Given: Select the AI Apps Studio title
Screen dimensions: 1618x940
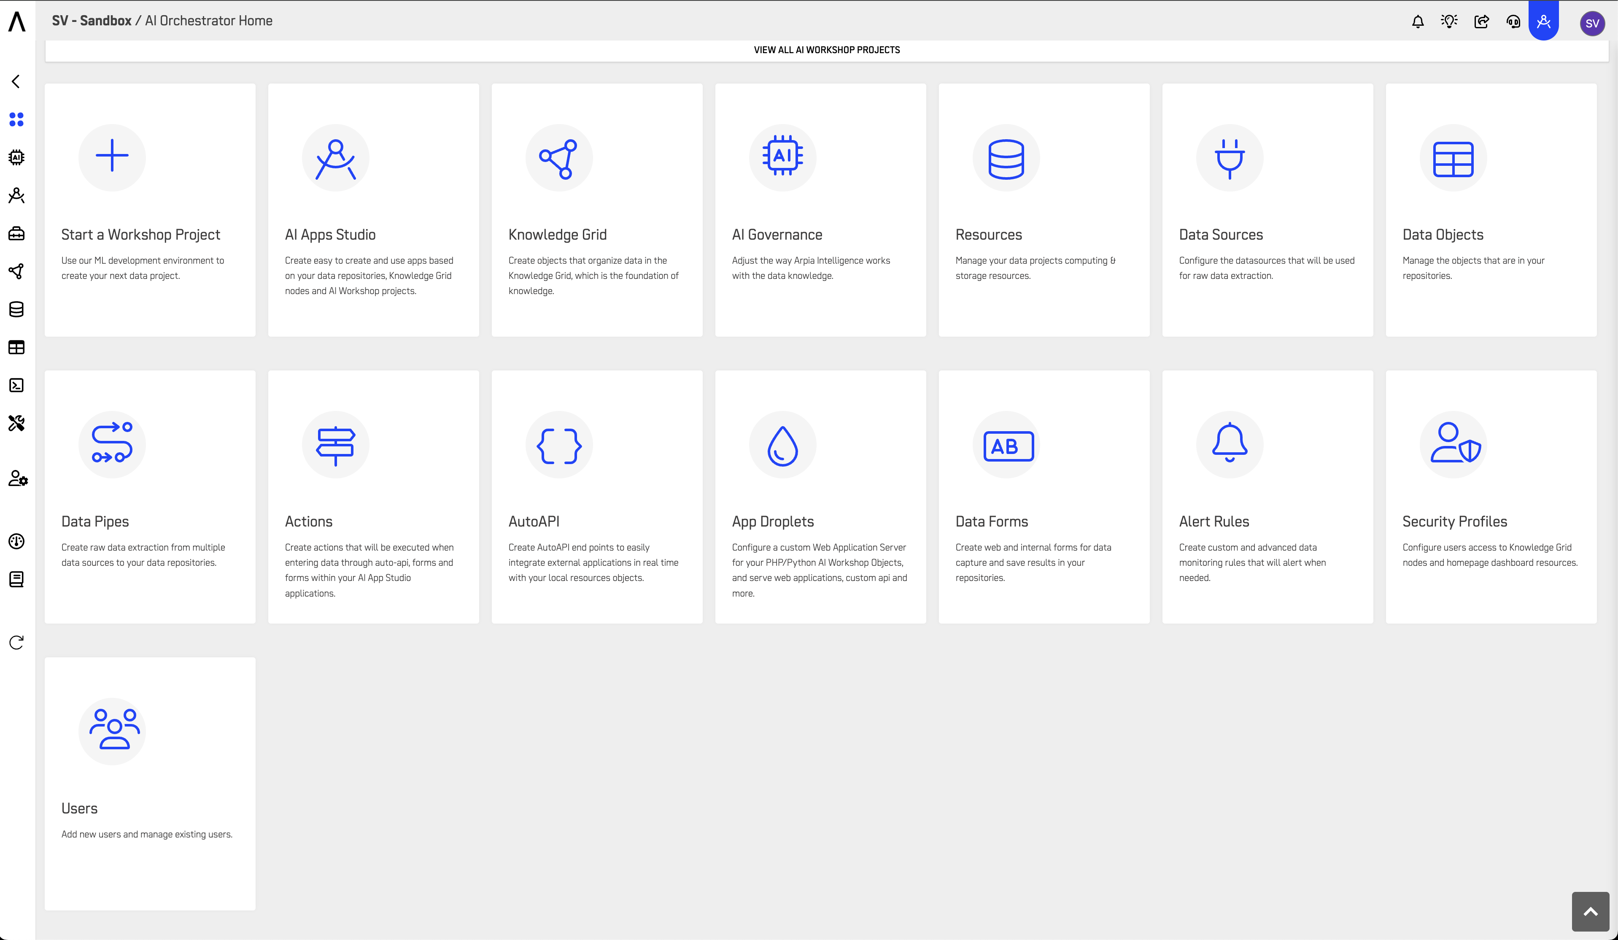Looking at the screenshot, I should (330, 235).
